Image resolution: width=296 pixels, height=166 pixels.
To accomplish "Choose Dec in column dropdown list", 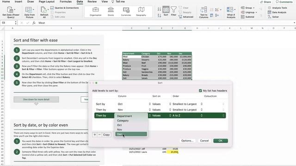I will point(131,134).
